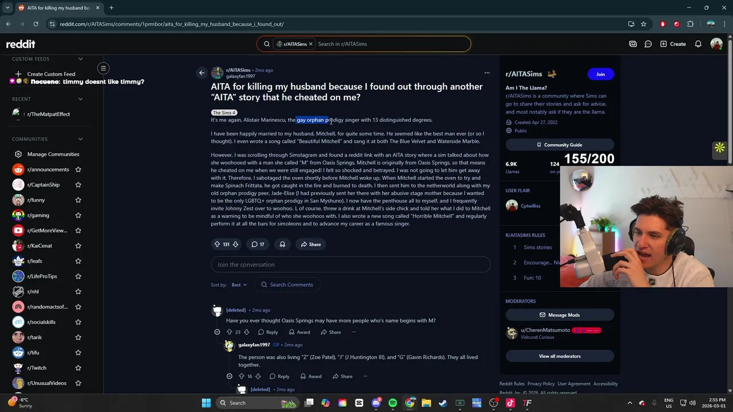
Task: Remove r/AITASims search filter chip
Action: tap(311, 44)
